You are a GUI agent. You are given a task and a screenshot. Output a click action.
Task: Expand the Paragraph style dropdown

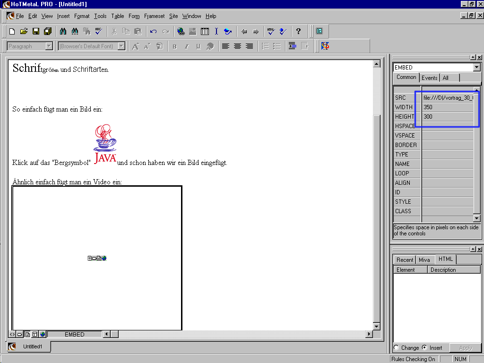(x=49, y=46)
